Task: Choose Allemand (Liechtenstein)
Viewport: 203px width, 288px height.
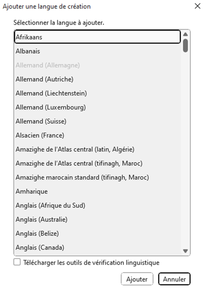Action: tap(97, 93)
